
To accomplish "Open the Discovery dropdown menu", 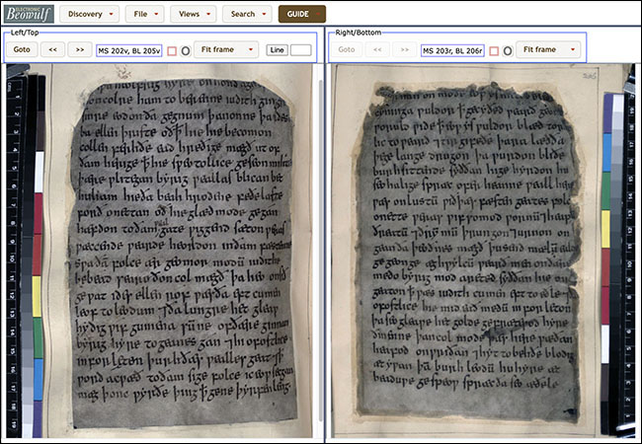I will click(90, 14).
